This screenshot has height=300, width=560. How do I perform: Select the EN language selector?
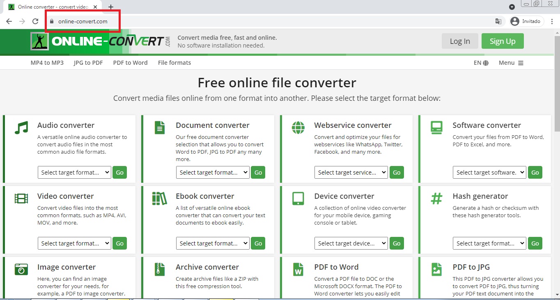tap(481, 63)
